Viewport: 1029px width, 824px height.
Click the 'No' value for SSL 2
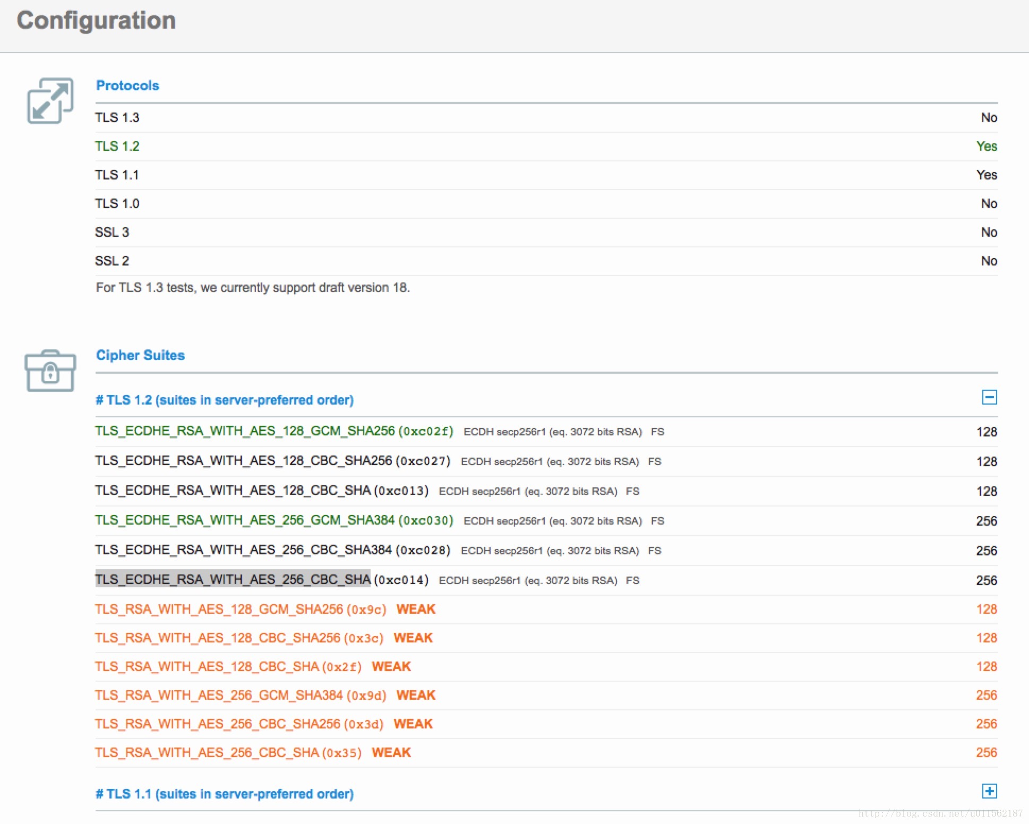pyautogui.click(x=989, y=261)
